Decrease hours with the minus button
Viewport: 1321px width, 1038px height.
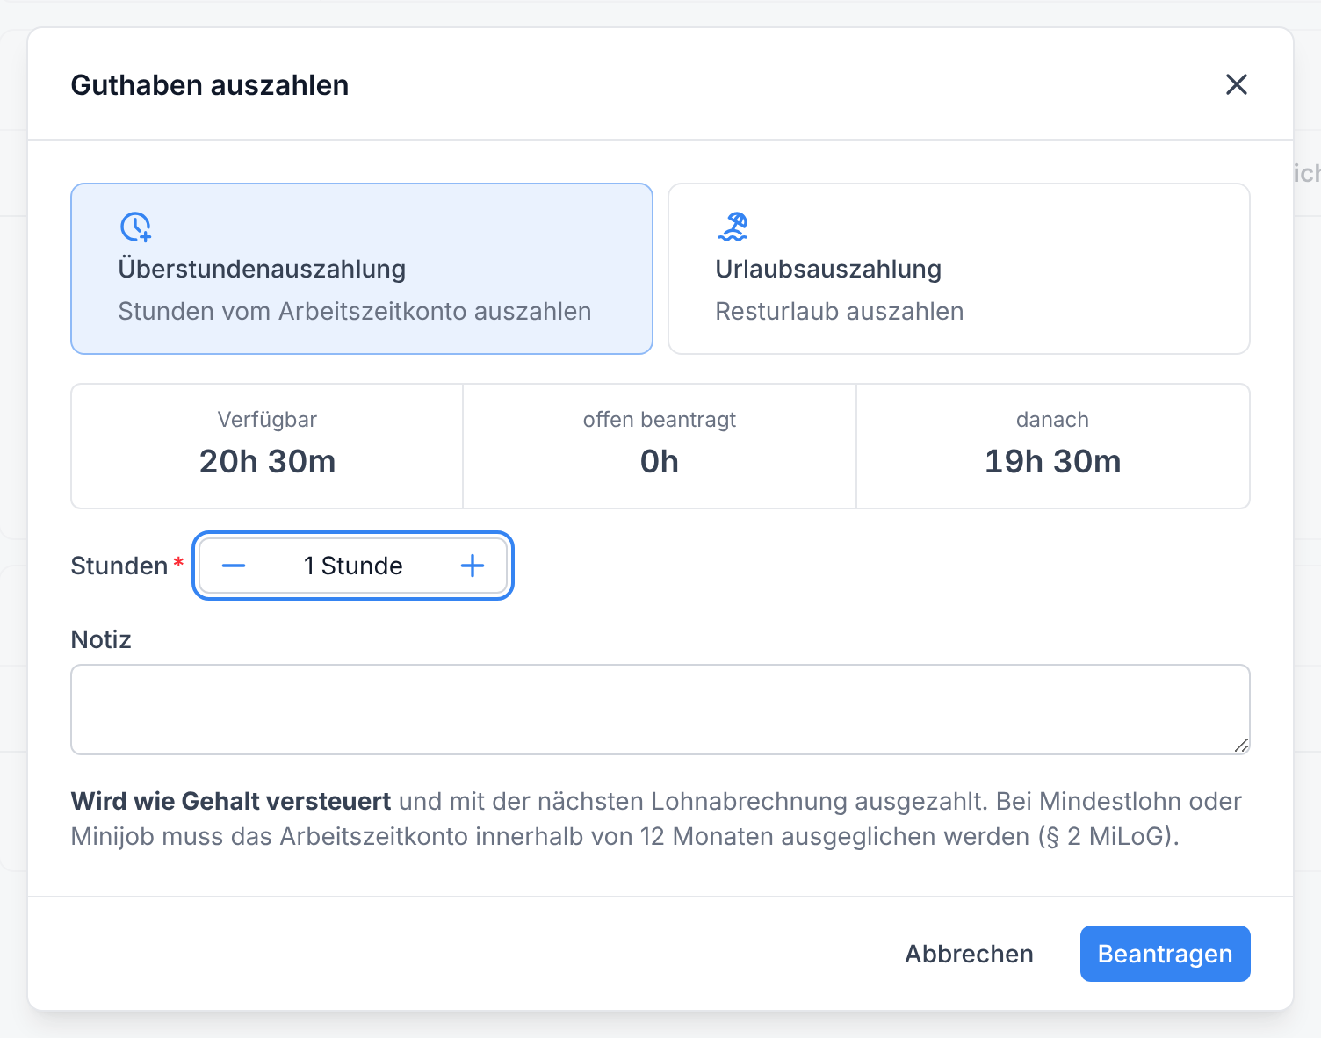click(234, 566)
